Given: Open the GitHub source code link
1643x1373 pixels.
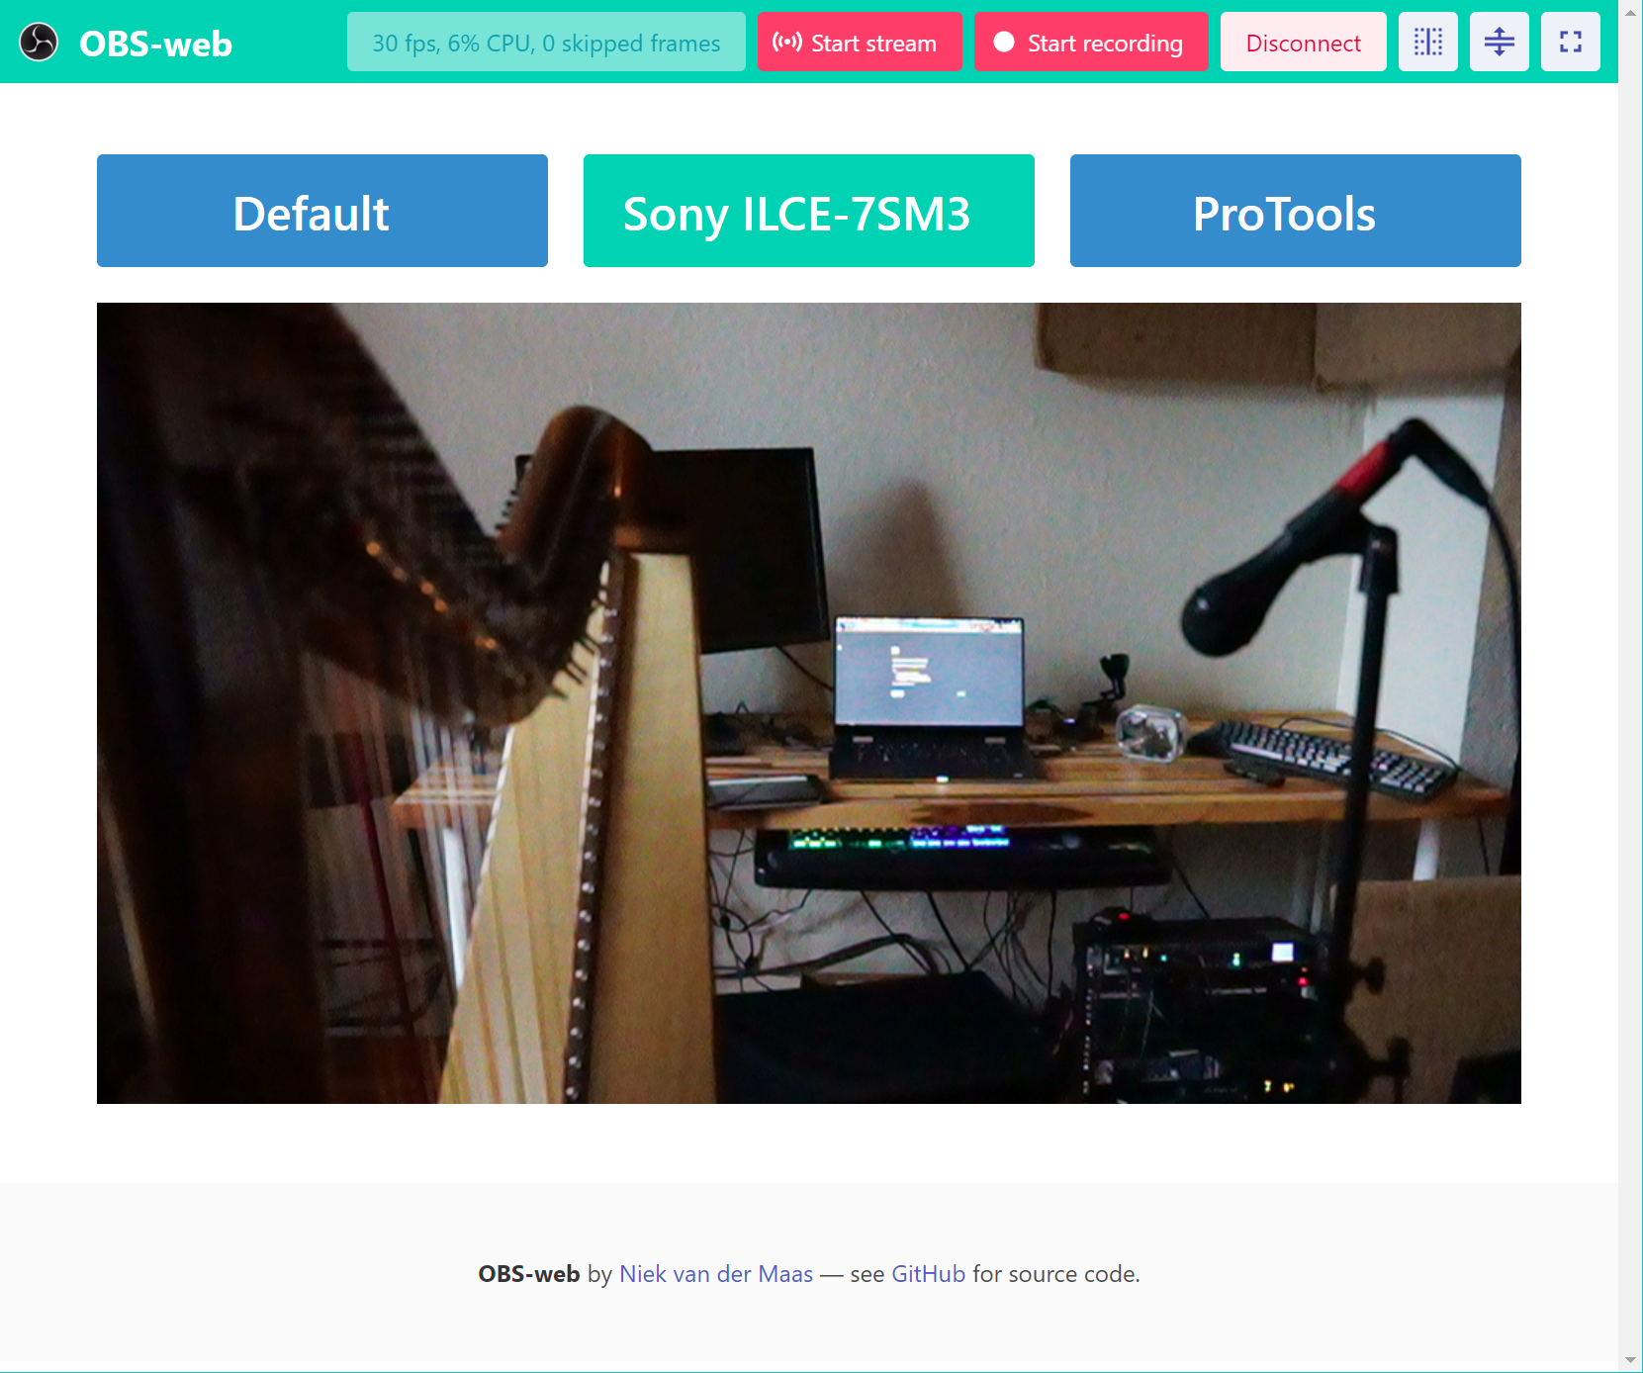Looking at the screenshot, I should (928, 1274).
